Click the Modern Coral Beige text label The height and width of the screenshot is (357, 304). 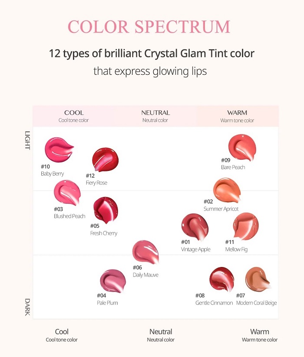[257, 303]
